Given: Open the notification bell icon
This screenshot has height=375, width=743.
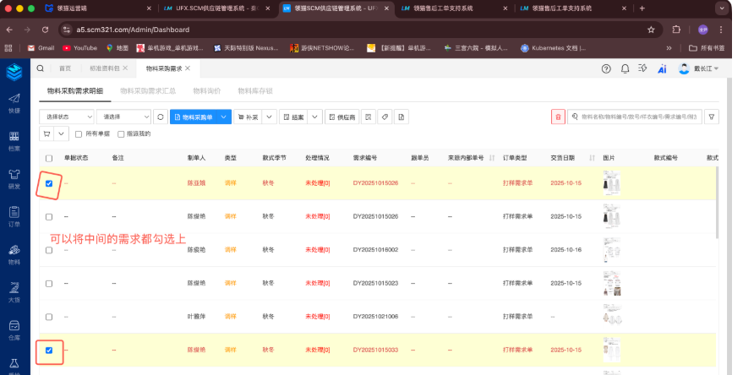Looking at the screenshot, I should point(625,68).
